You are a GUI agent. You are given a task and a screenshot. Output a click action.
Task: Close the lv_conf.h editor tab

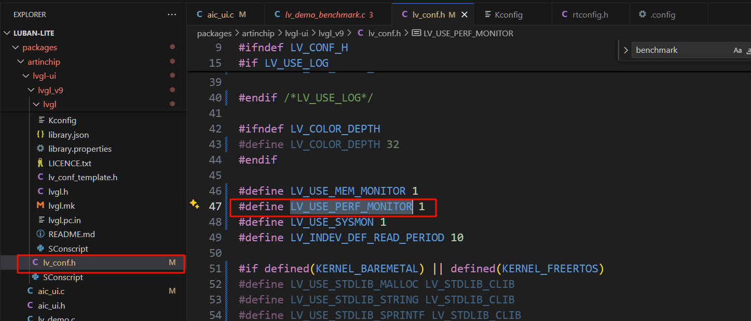tap(464, 14)
